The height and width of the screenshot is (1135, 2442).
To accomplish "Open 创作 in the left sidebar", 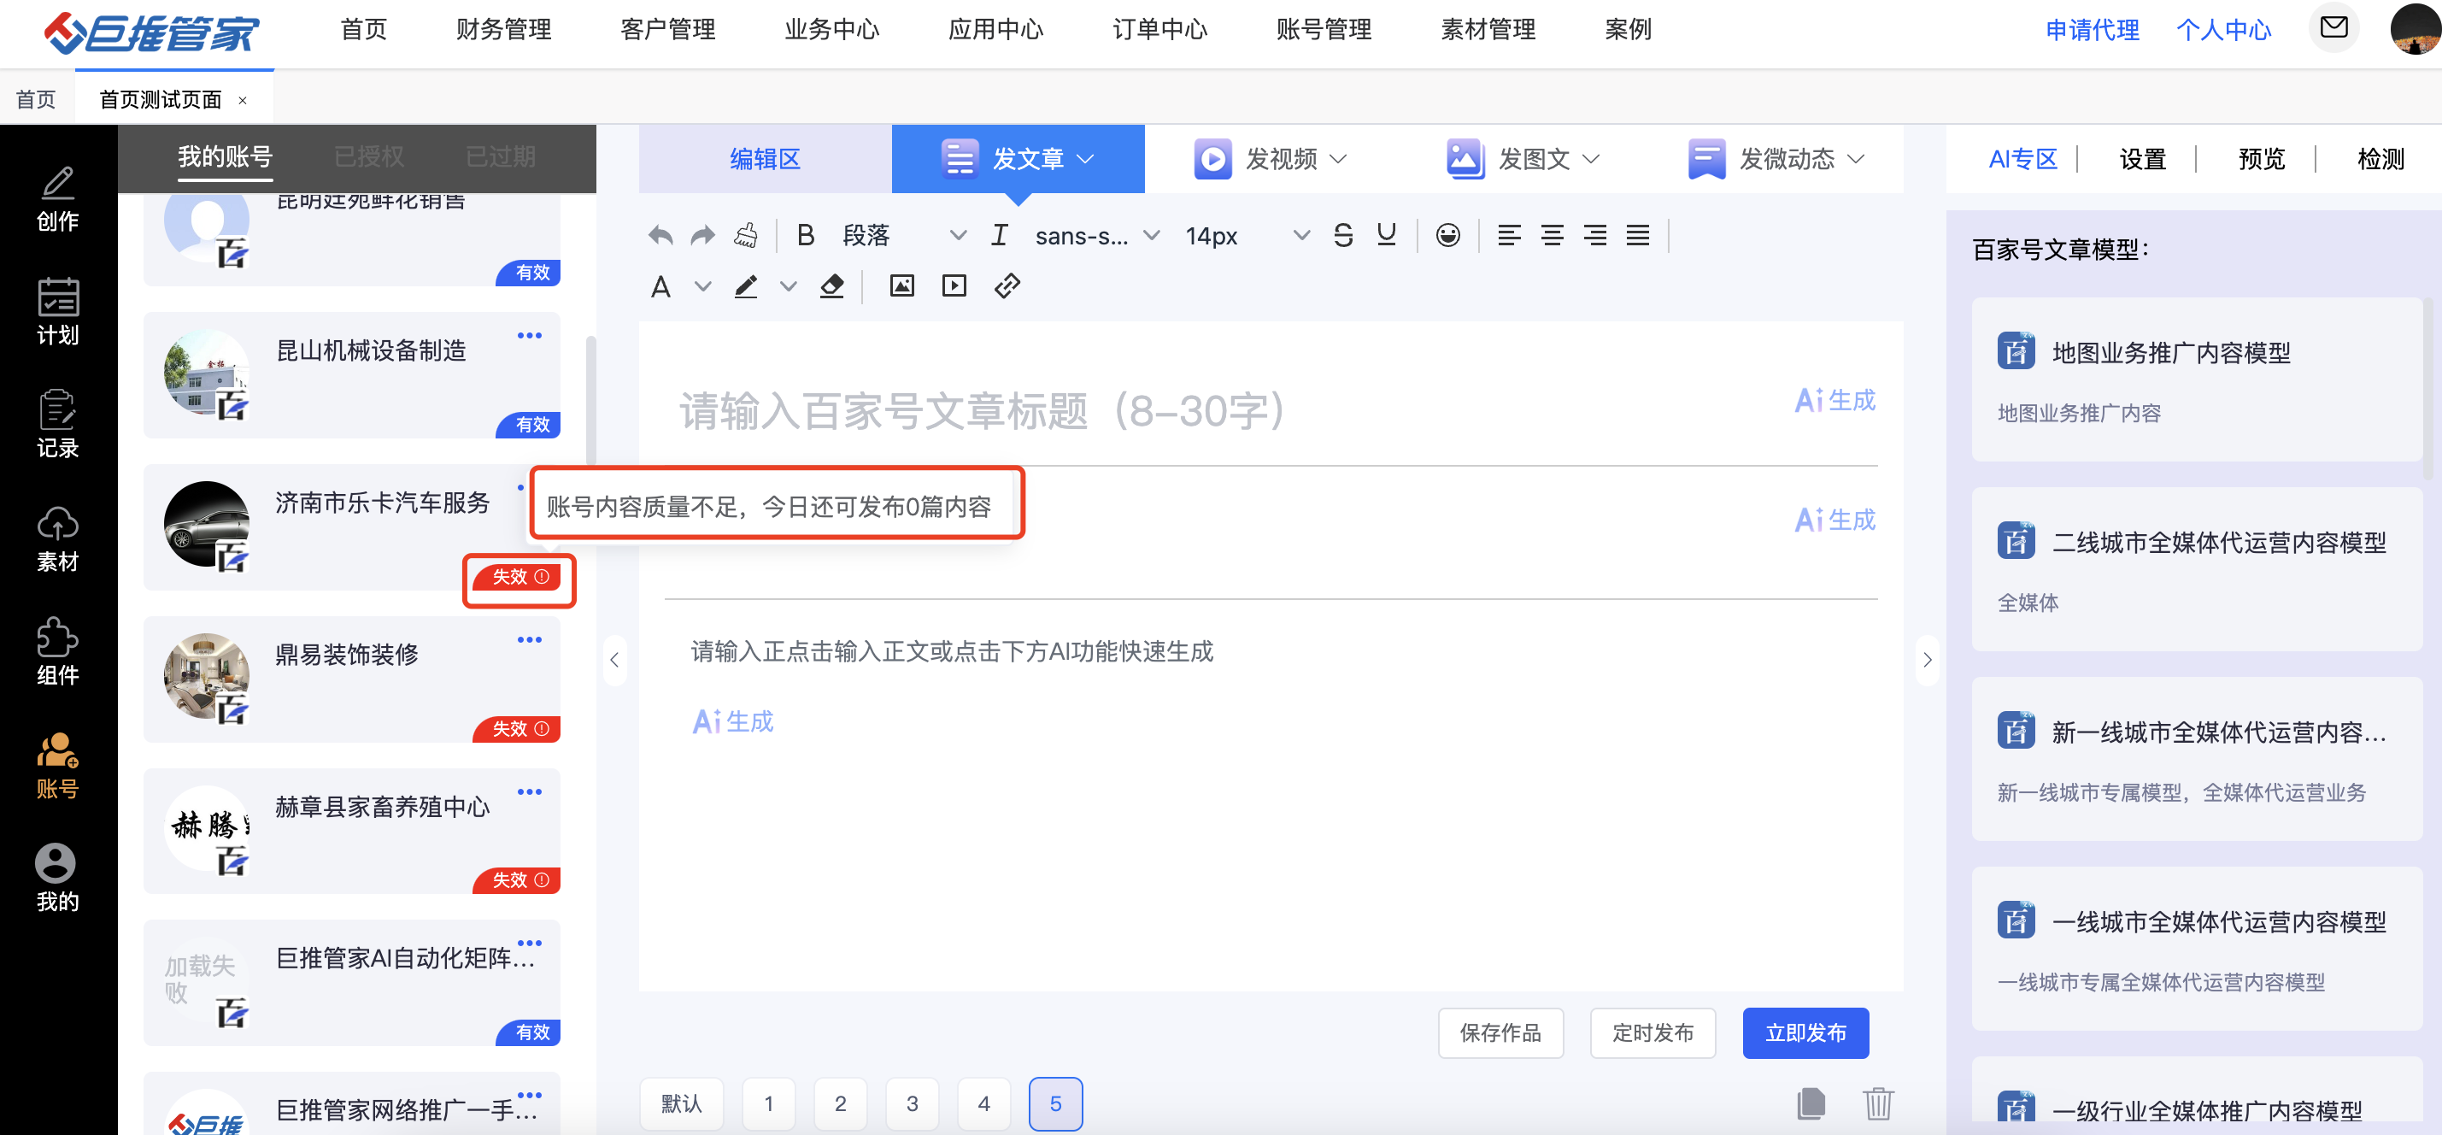I will pyautogui.click(x=58, y=199).
